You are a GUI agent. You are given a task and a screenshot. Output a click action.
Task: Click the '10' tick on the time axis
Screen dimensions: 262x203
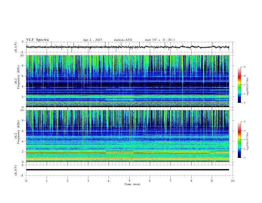point(233,181)
